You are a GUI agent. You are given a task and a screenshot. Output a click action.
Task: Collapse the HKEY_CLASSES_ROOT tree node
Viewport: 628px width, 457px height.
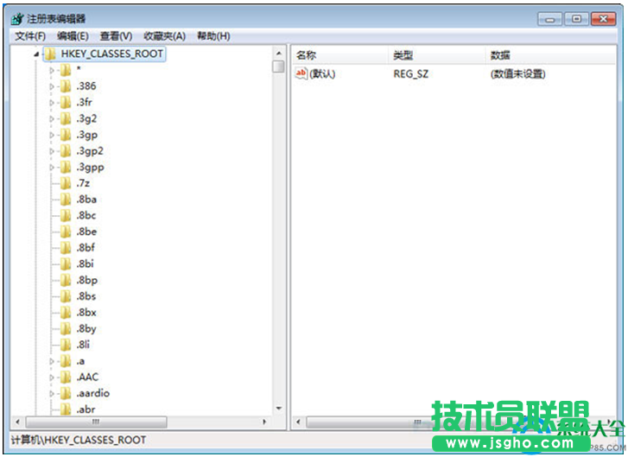pos(36,54)
